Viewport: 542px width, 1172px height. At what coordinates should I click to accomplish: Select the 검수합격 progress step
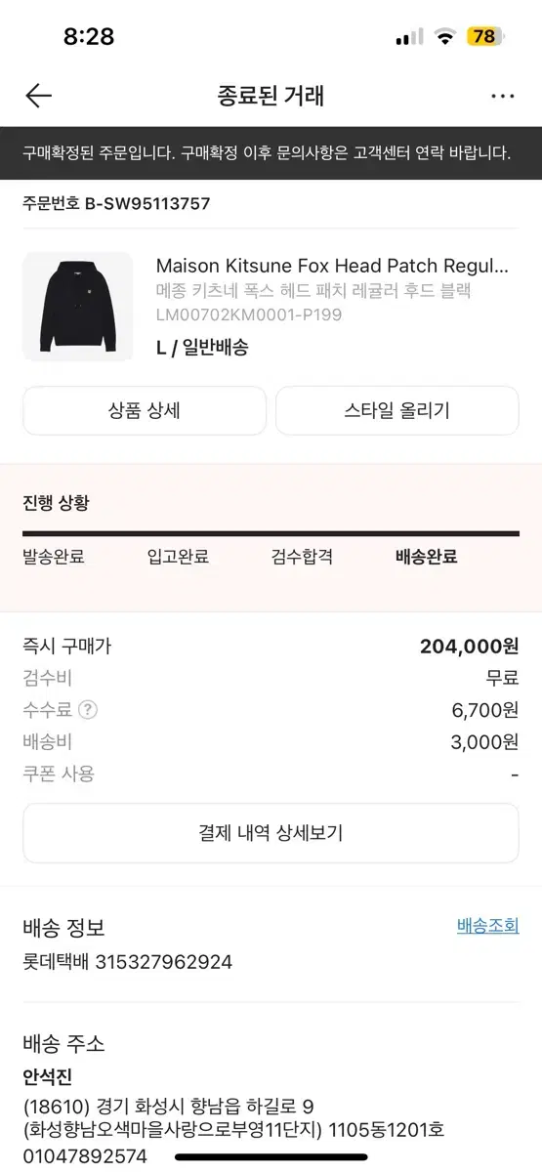tap(302, 558)
